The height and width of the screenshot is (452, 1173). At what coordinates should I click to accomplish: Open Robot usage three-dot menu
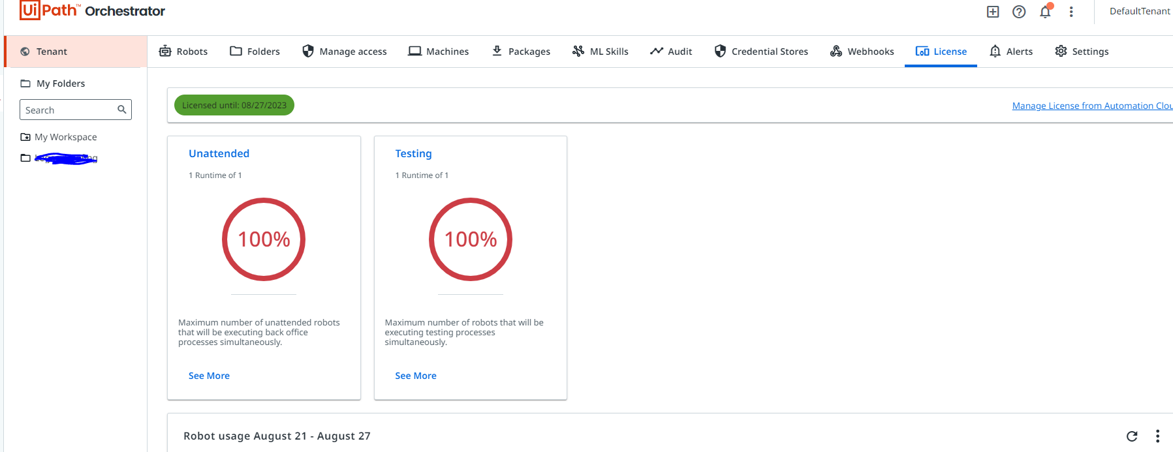click(x=1157, y=436)
